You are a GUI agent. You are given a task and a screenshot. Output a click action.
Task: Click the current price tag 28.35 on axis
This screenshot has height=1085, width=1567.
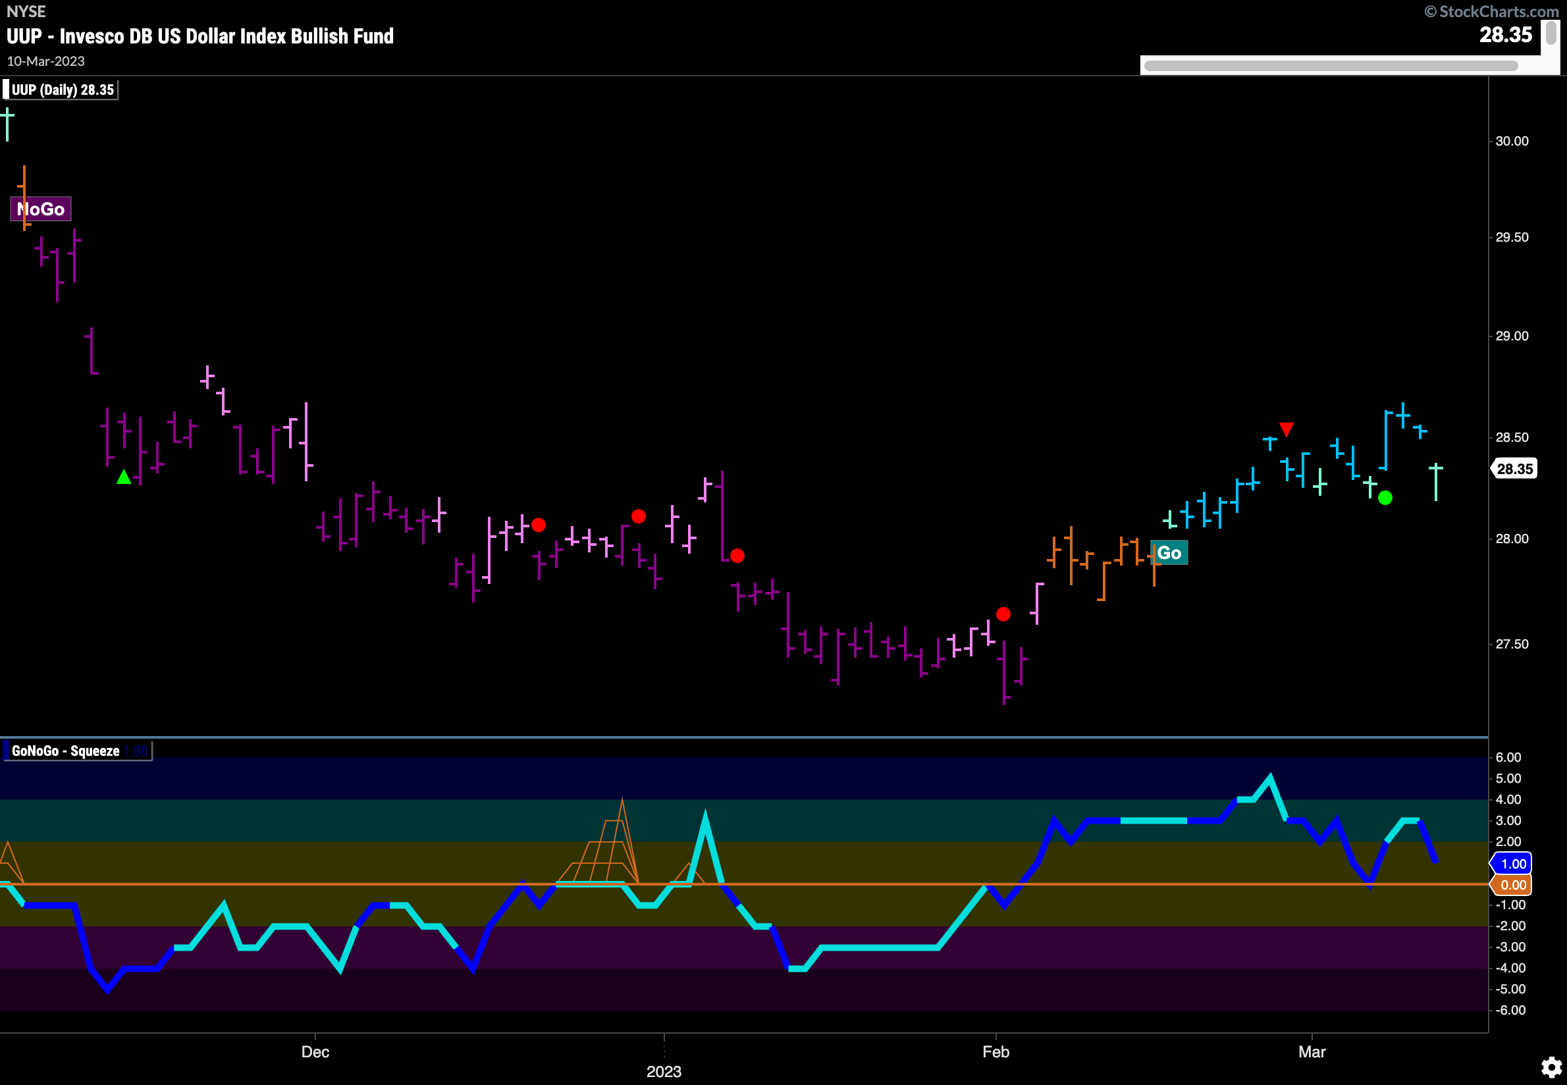pos(1514,469)
